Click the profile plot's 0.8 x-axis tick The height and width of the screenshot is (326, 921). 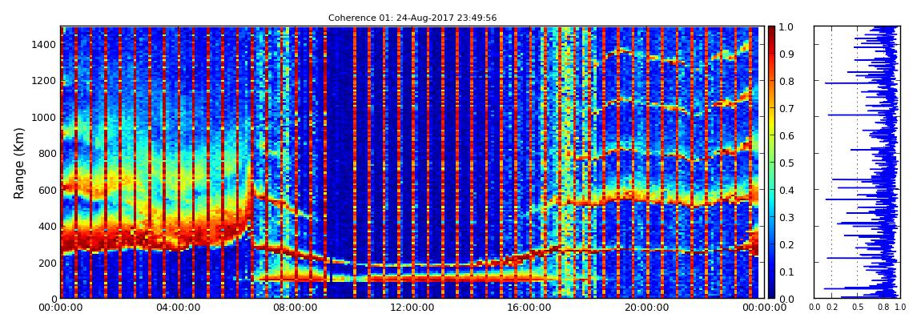tap(883, 308)
